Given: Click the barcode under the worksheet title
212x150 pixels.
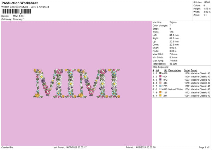Looking at the screenshot, I should [x=16, y=12].
